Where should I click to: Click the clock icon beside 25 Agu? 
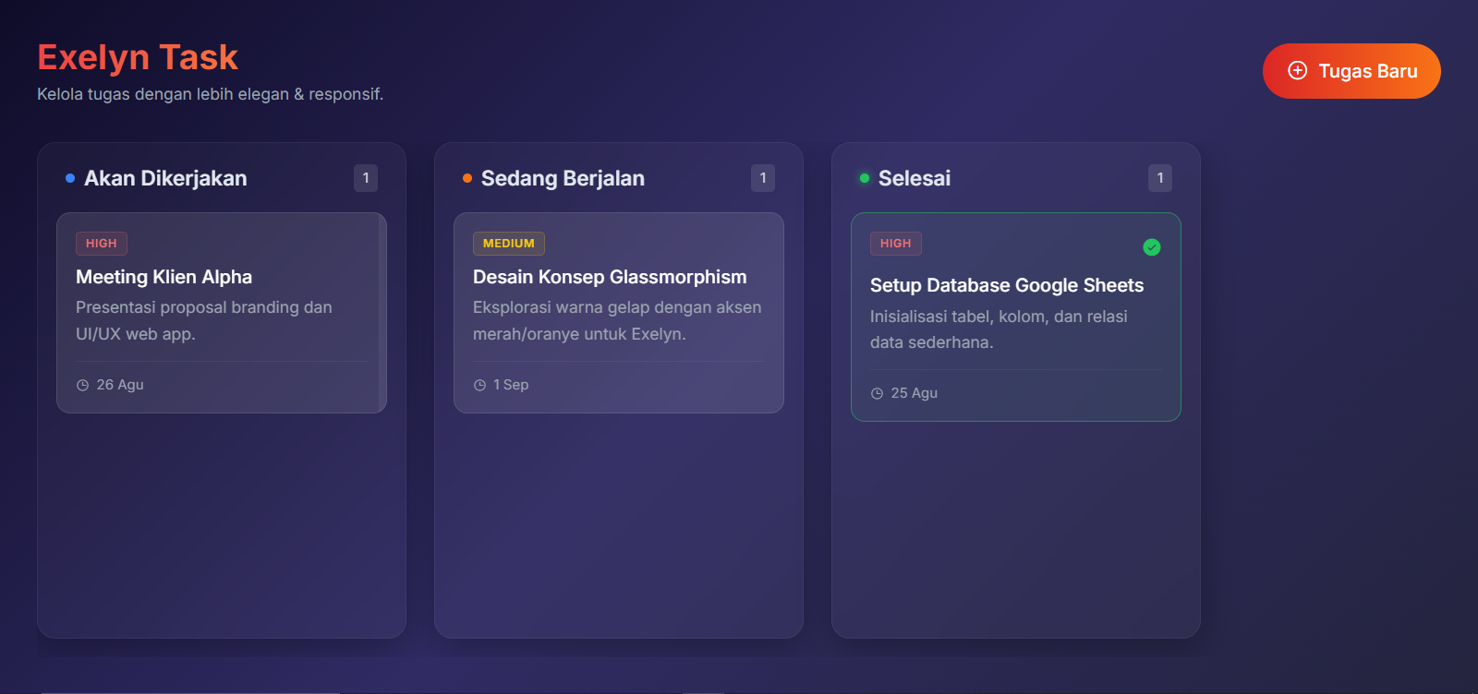point(877,393)
